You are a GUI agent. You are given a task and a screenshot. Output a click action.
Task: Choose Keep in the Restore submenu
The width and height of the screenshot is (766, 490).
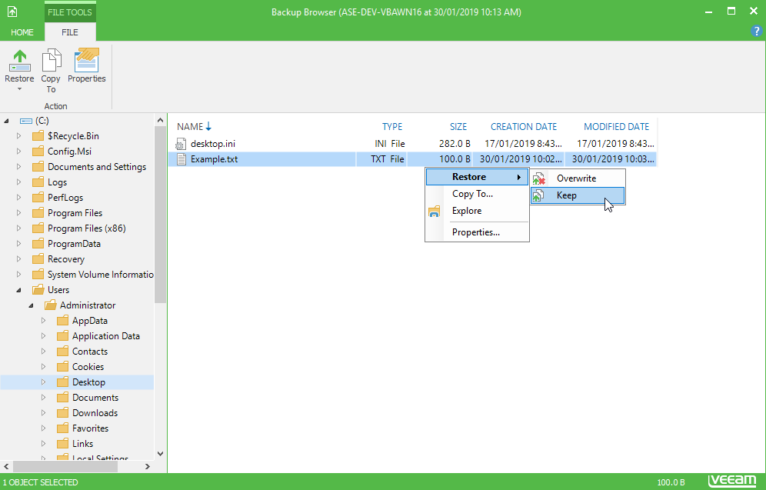[567, 195]
